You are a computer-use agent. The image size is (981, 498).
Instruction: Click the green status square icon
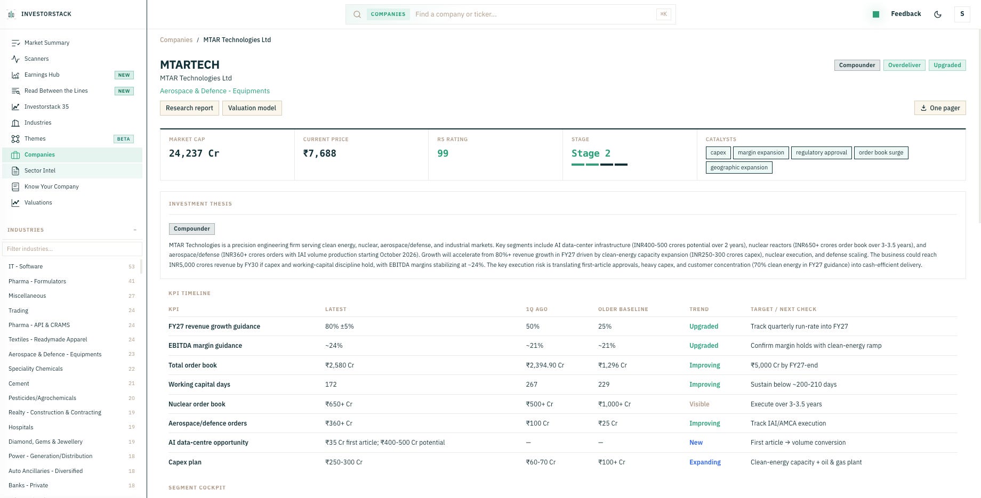pos(875,14)
